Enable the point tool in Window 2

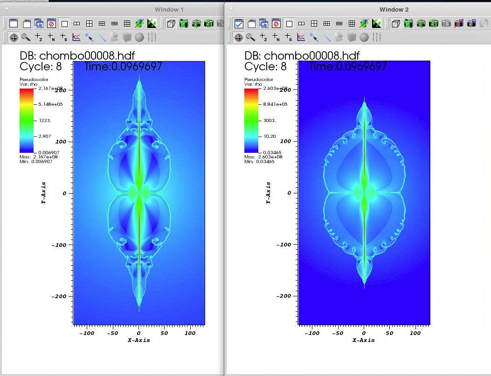coord(314,38)
